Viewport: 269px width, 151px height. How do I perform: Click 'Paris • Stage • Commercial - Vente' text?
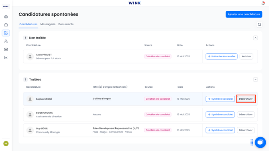pyautogui.click(x=112, y=132)
